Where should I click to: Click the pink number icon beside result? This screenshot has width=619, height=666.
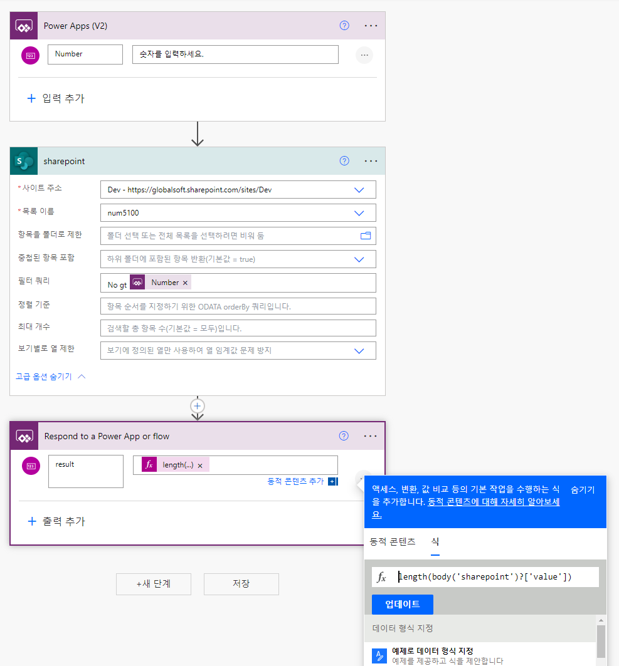[31, 466]
